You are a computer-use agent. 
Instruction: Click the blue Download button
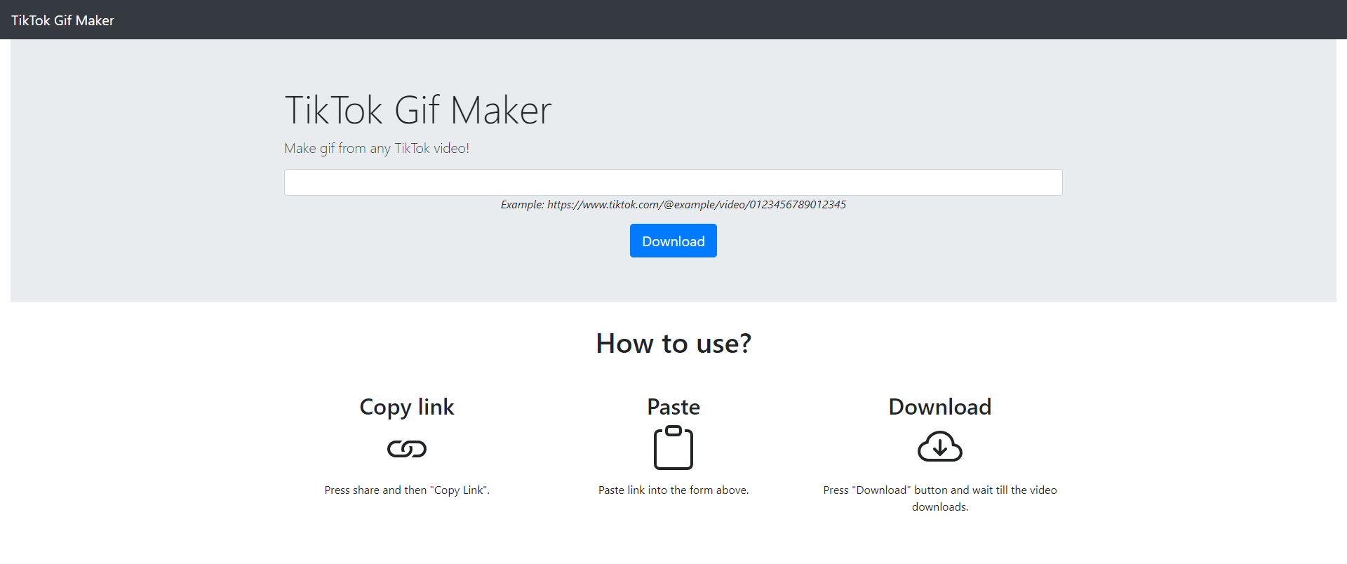click(x=673, y=241)
